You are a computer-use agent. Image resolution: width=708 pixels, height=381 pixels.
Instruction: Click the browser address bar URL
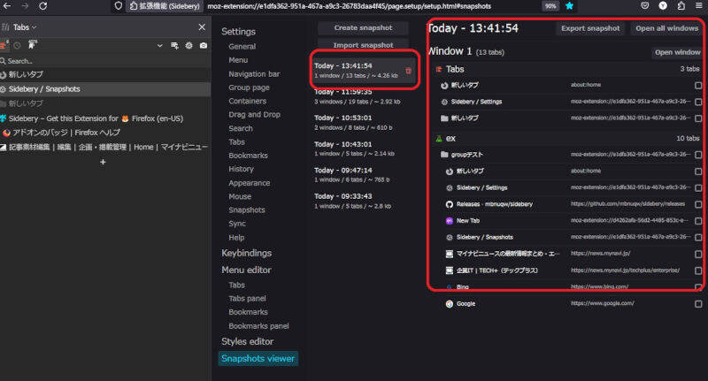coord(349,6)
